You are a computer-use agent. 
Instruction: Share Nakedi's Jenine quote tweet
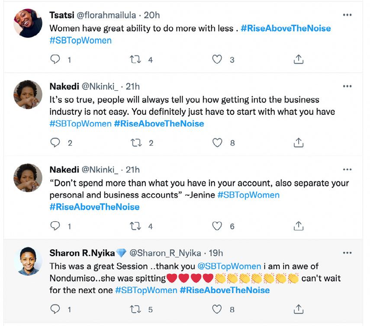298,226
